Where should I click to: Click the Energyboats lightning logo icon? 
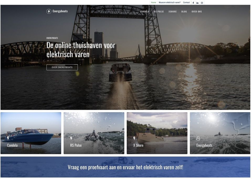49,11
